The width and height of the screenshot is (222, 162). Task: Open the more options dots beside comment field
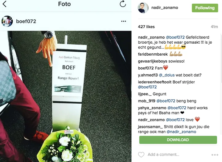215,155
